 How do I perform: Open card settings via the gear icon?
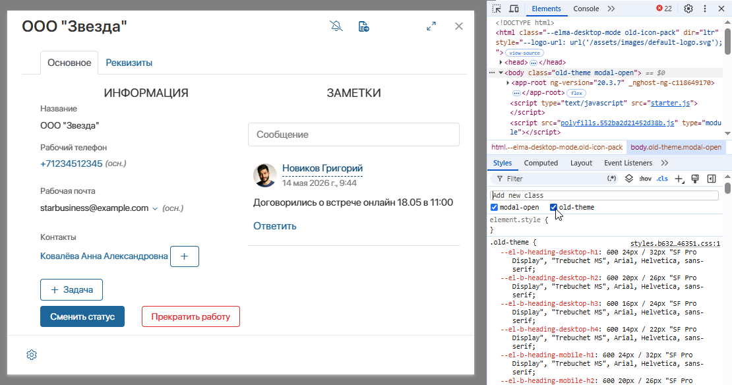tap(31, 355)
